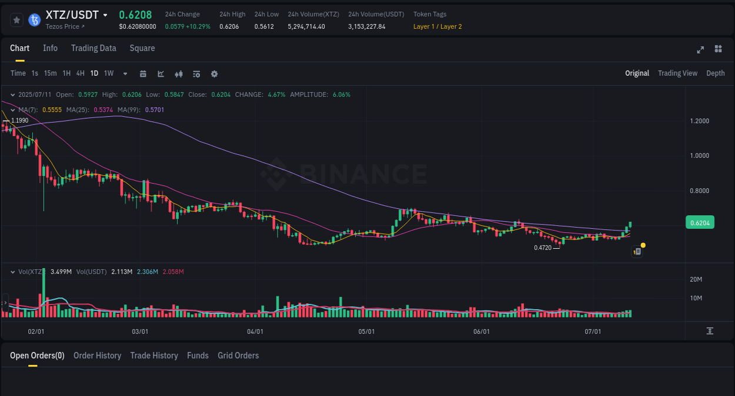The image size is (735, 396).
Task: Open the chart layout grid icon
Action: pyautogui.click(x=718, y=50)
